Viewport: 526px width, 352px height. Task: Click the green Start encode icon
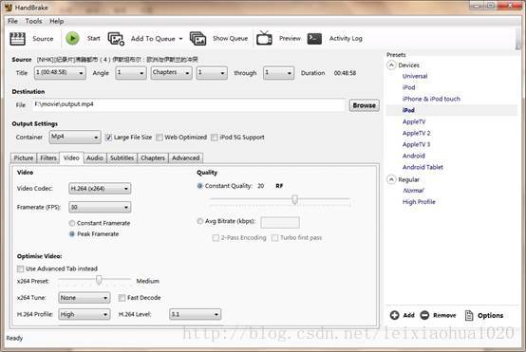tap(72, 38)
